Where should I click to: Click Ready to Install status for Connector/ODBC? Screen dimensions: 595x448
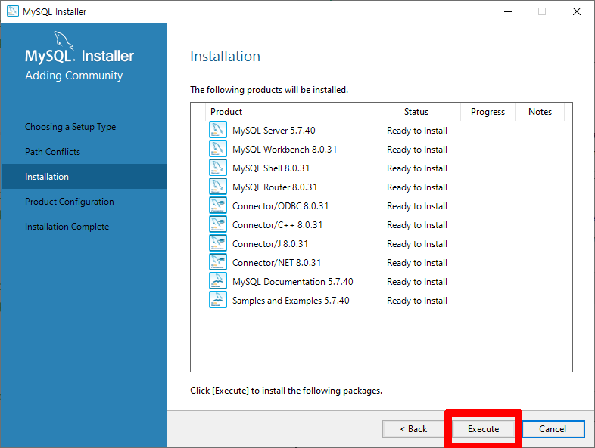(x=417, y=206)
